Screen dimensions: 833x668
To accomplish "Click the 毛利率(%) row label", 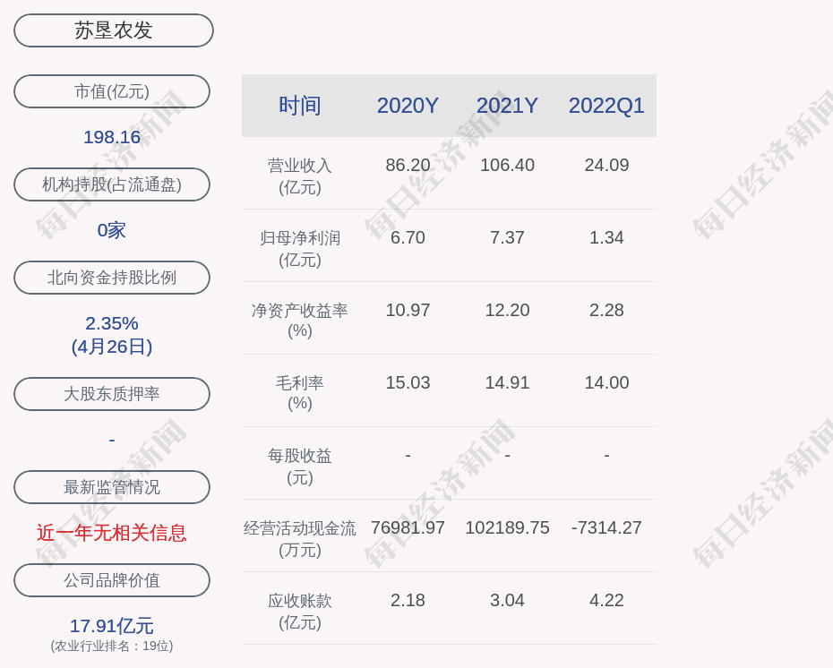I will click(x=300, y=393).
